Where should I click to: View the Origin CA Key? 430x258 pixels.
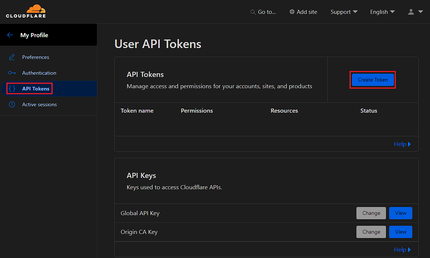click(x=400, y=232)
